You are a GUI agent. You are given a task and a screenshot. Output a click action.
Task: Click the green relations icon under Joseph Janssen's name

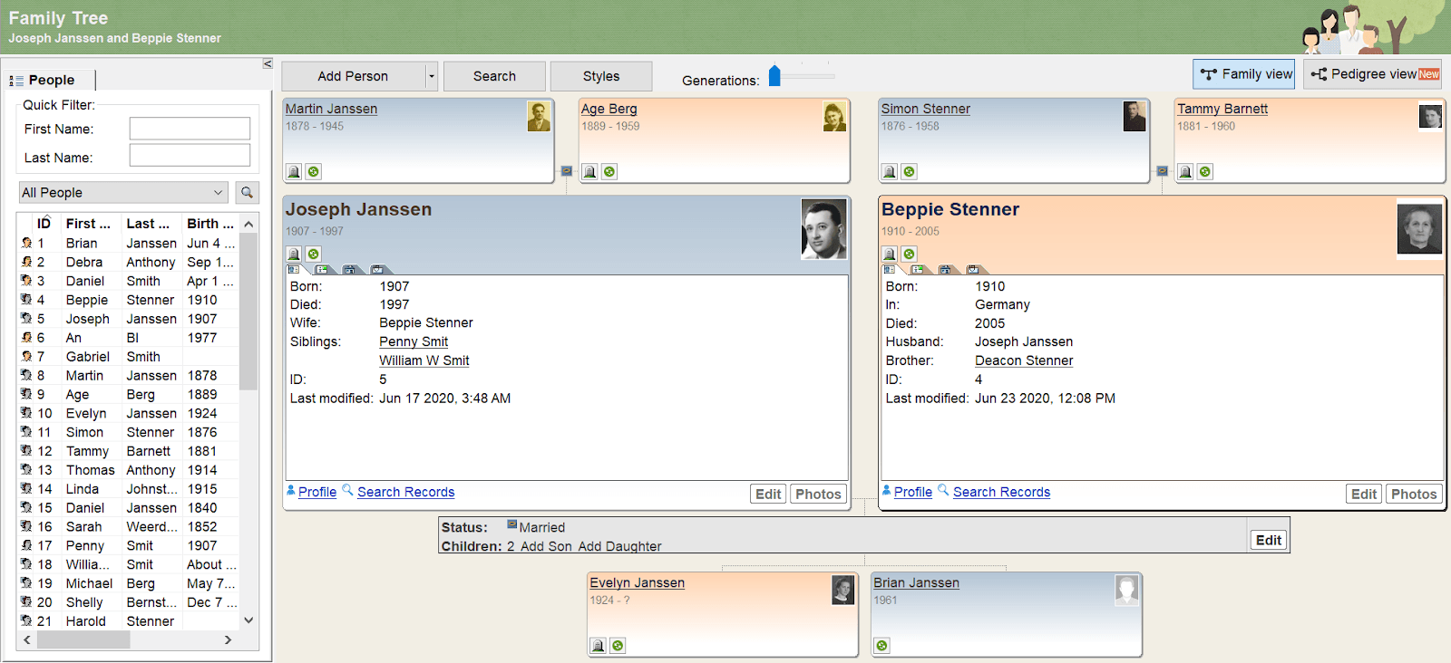tap(313, 254)
